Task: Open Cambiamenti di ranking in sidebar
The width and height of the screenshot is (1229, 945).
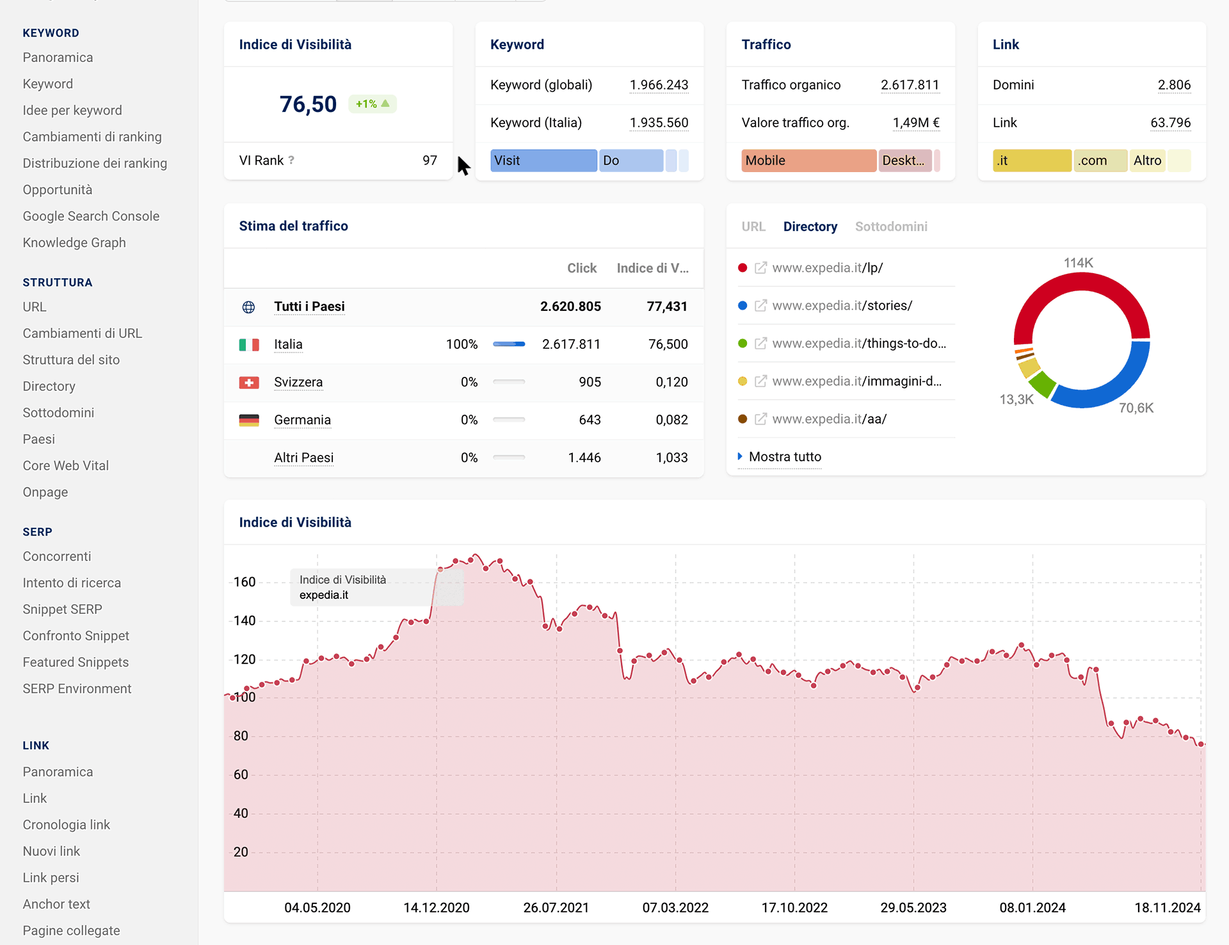Action: coord(92,137)
